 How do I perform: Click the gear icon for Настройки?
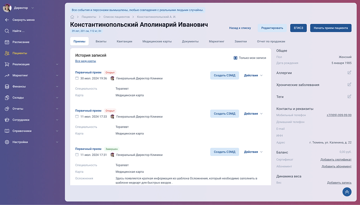point(7,142)
